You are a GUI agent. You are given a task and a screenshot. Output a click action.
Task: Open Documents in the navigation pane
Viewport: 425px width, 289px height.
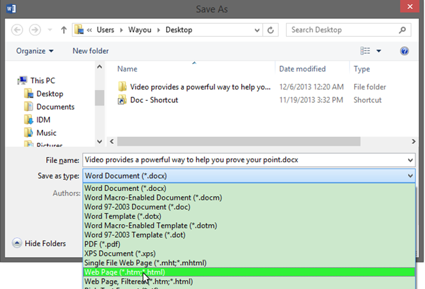(55, 107)
